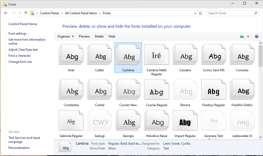Open recent locations dropdown arrow
The image size is (263, 156).
20,13
